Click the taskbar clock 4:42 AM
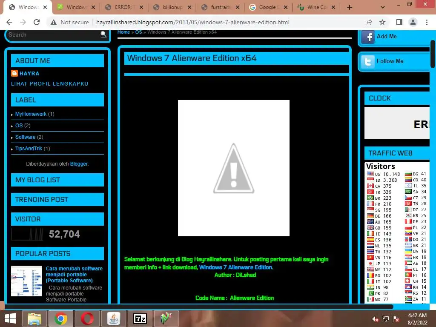This screenshot has height=327, width=436. (417, 316)
